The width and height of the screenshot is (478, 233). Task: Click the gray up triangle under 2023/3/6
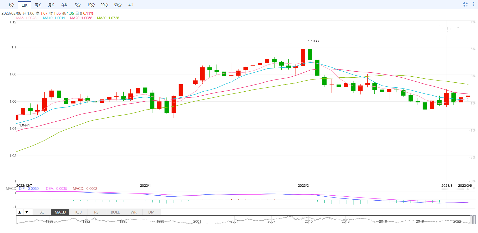click(x=468, y=189)
